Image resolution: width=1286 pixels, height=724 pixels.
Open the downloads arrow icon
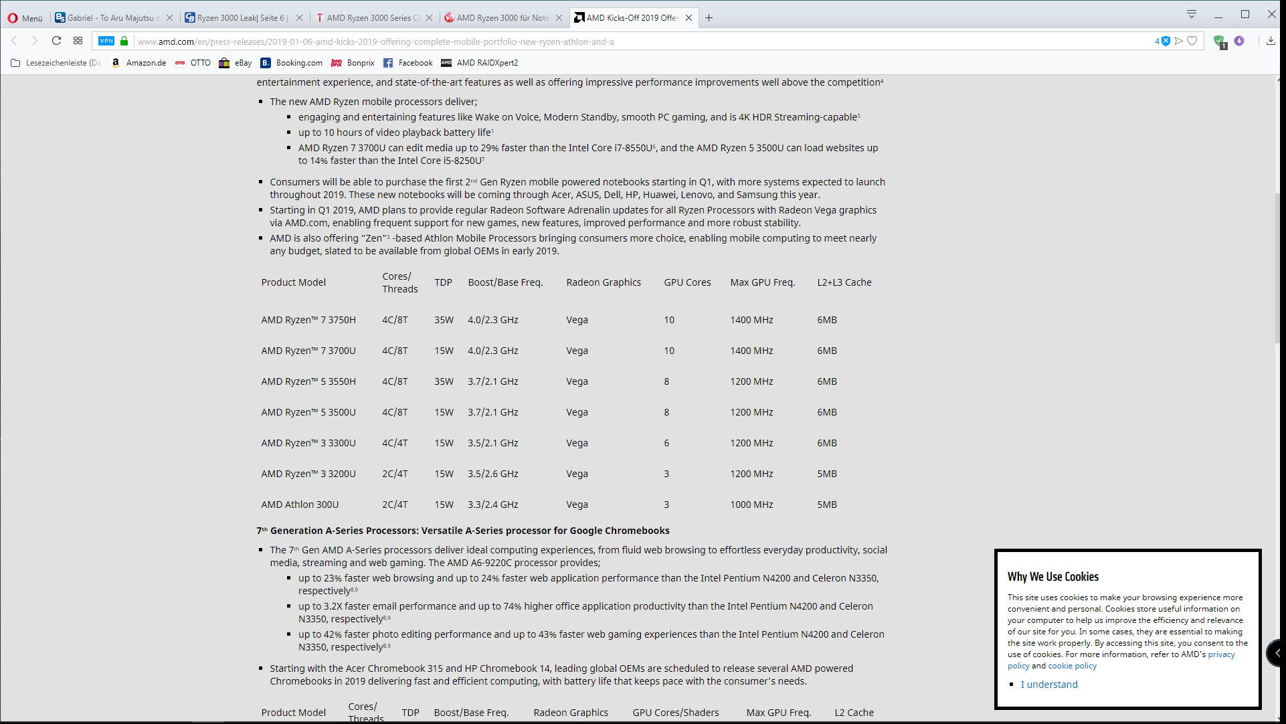coord(1270,41)
